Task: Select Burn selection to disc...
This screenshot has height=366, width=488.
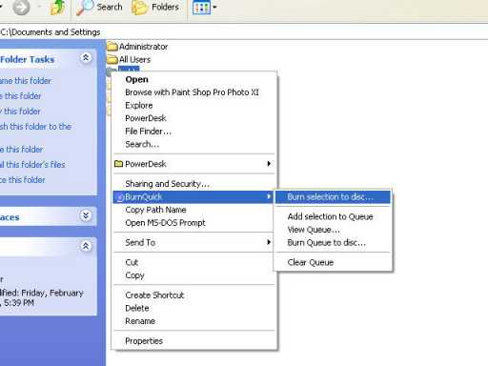Action: 333,197
